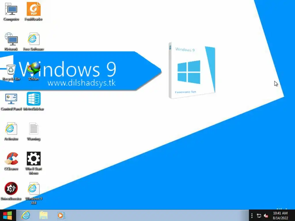The image size is (295, 221).
Task: Select the Recycle Bin icon
Action: 11,72
